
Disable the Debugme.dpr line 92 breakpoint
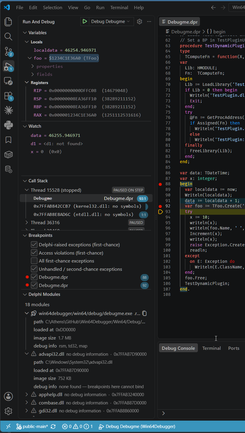coord(34,285)
